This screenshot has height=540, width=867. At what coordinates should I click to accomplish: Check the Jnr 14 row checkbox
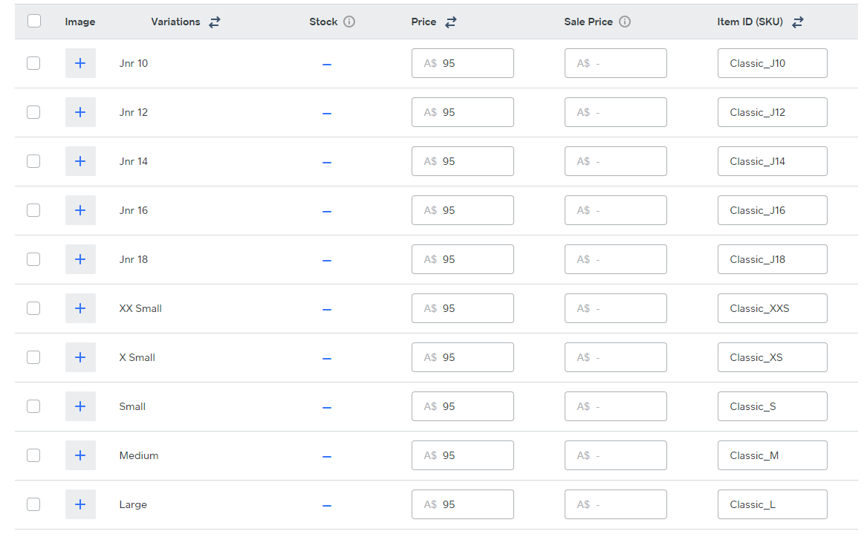(33, 161)
